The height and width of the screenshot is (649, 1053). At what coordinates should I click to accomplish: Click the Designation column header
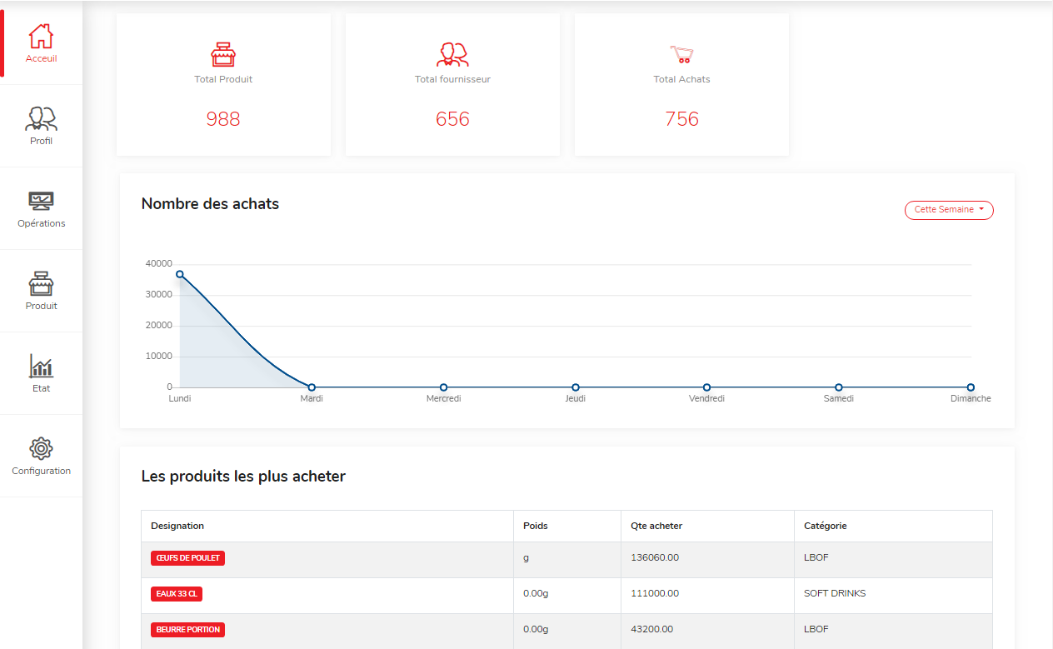(x=177, y=526)
